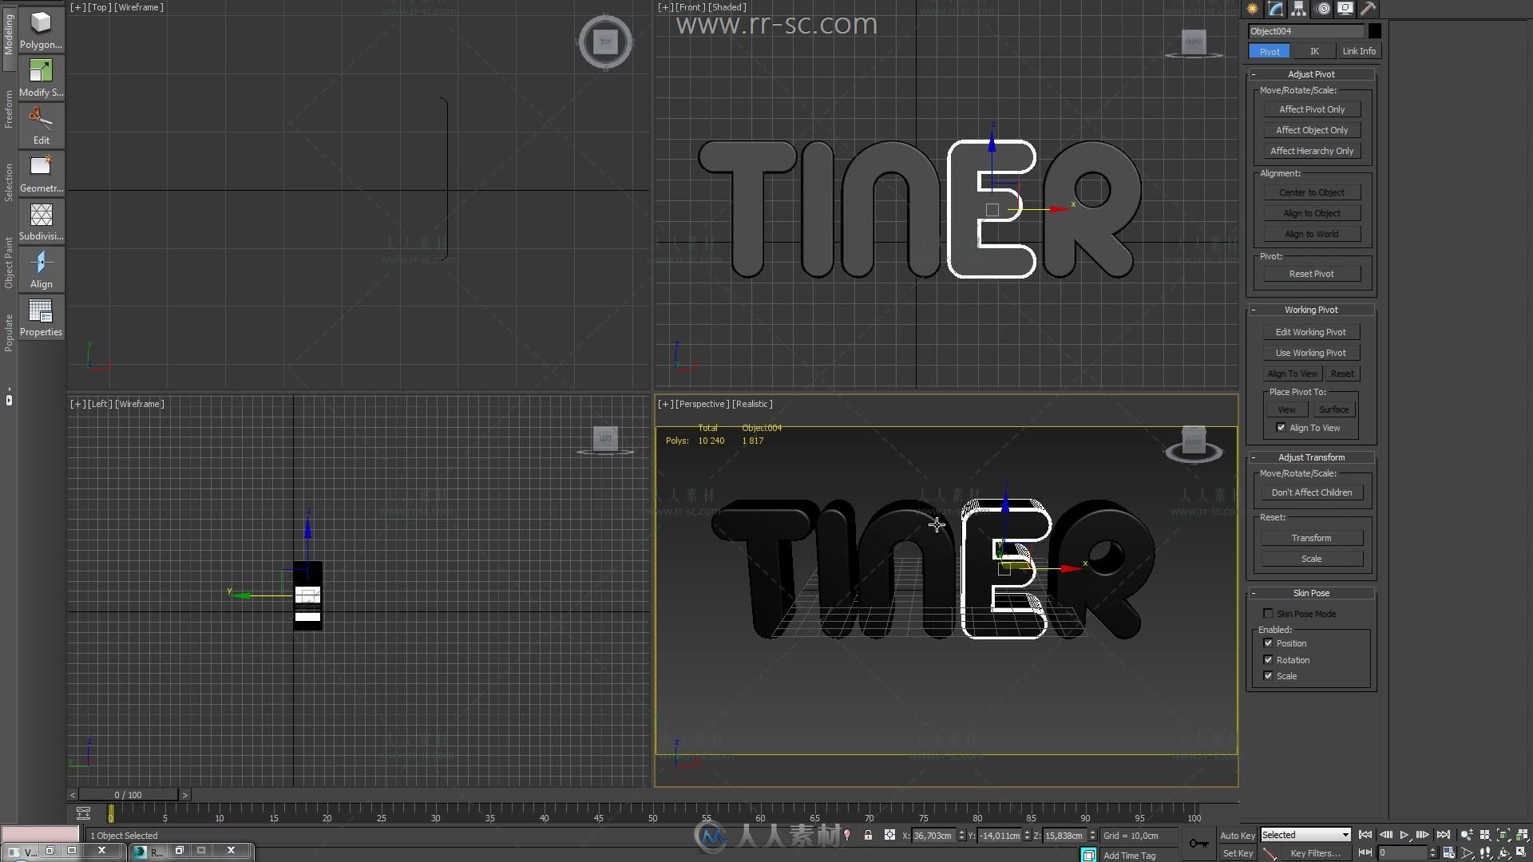Click Reset Pivot button
Image resolution: width=1533 pixels, height=862 pixels.
click(1312, 274)
